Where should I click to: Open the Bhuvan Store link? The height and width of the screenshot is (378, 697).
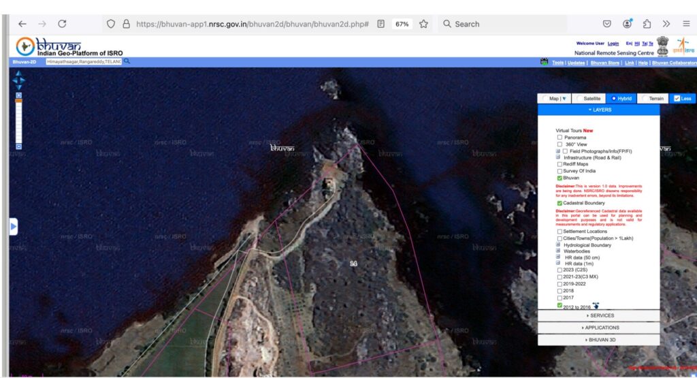click(x=604, y=62)
